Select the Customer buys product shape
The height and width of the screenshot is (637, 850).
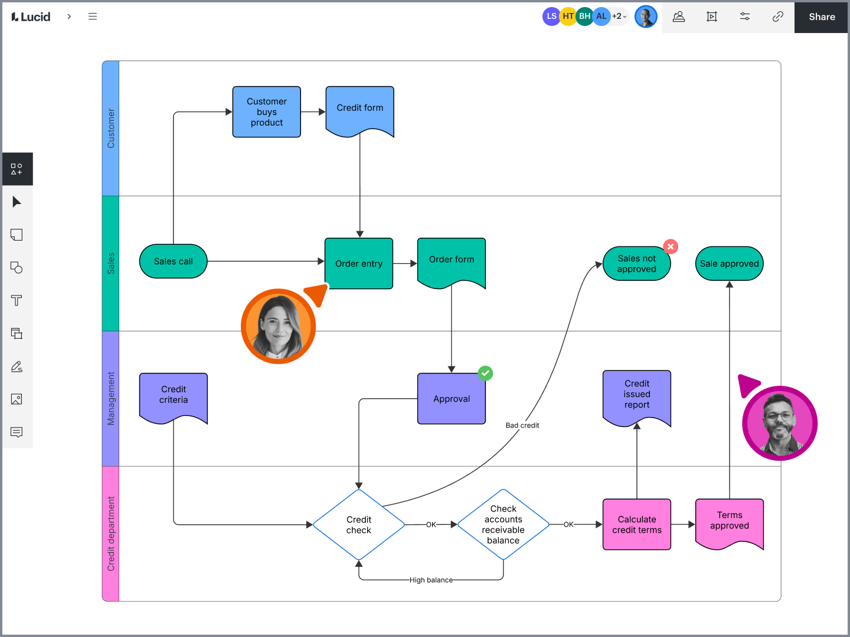point(267,112)
